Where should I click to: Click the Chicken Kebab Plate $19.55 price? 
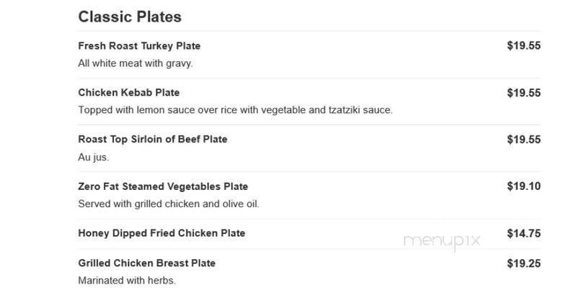(x=523, y=93)
